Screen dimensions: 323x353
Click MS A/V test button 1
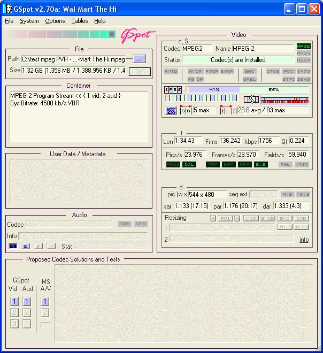45,302
